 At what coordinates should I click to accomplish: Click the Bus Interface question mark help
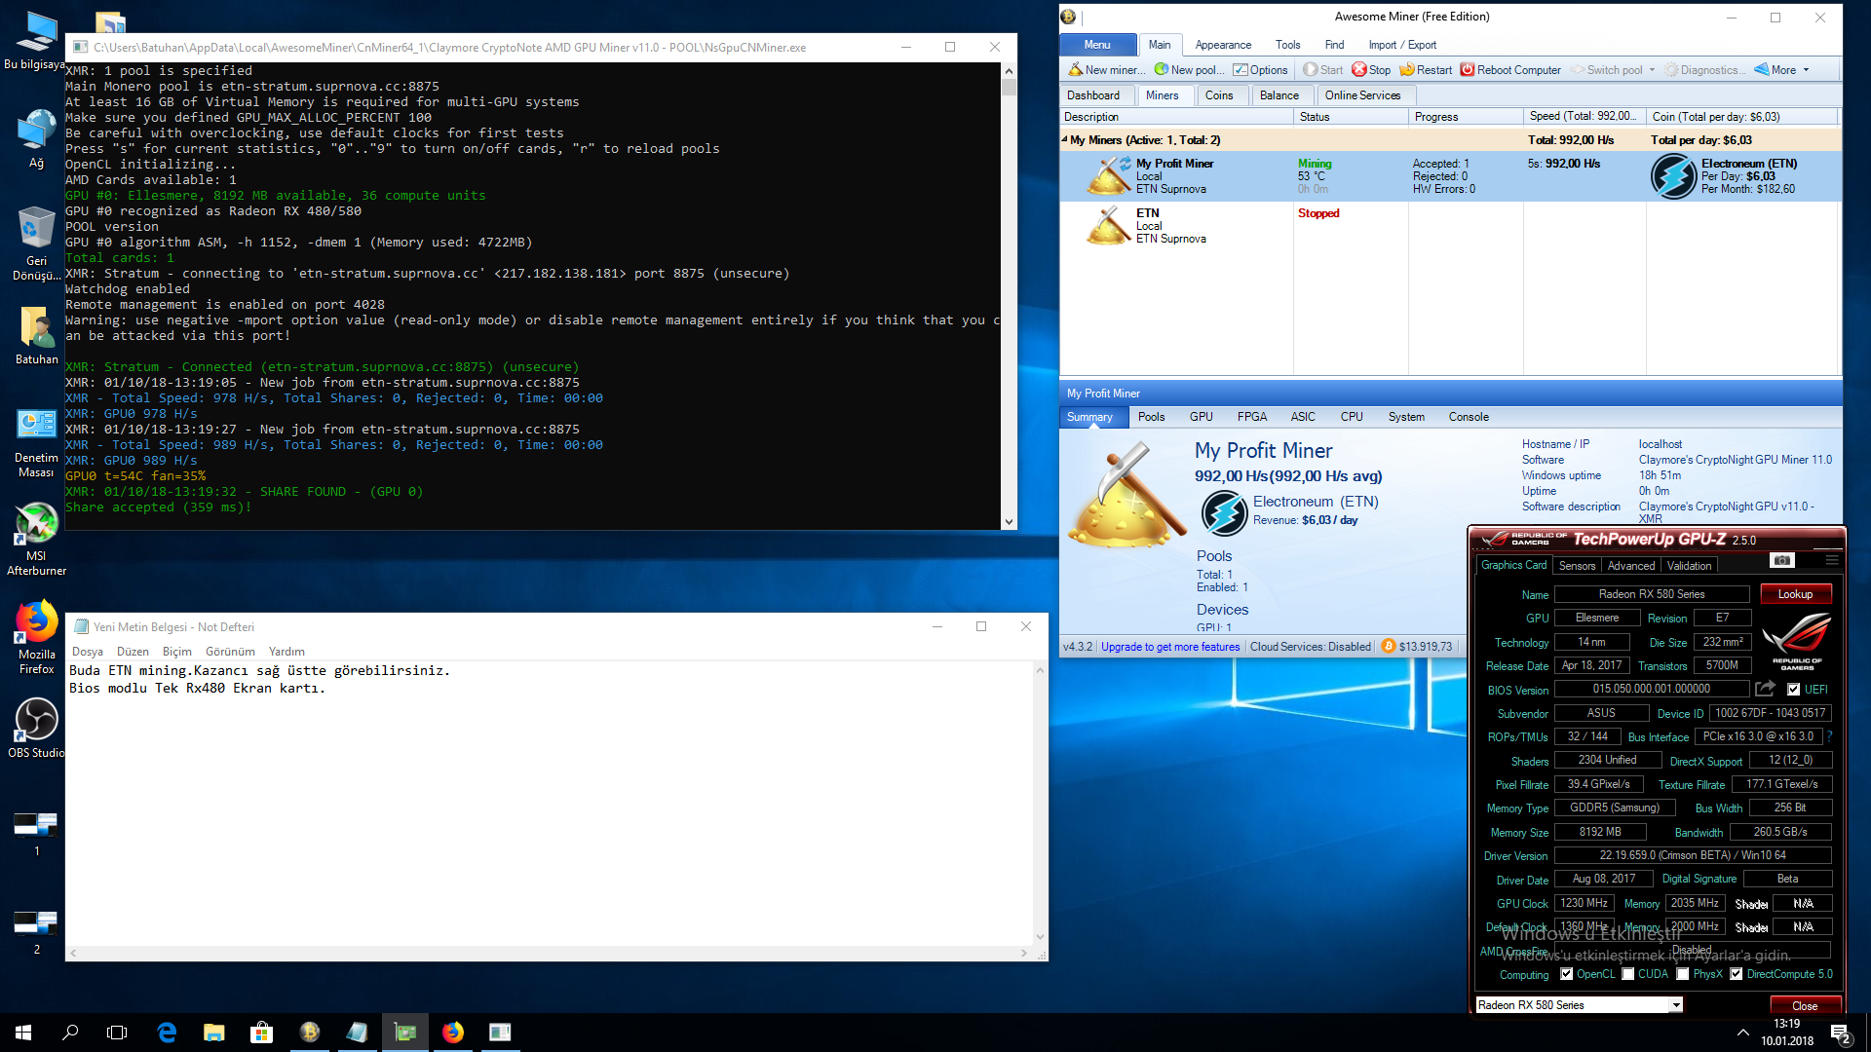pos(1829,736)
